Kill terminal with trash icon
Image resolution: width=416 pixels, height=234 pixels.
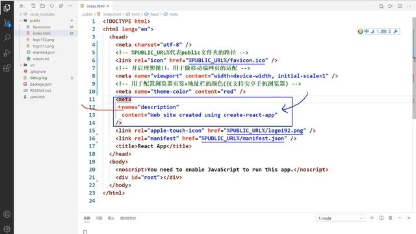391,218
